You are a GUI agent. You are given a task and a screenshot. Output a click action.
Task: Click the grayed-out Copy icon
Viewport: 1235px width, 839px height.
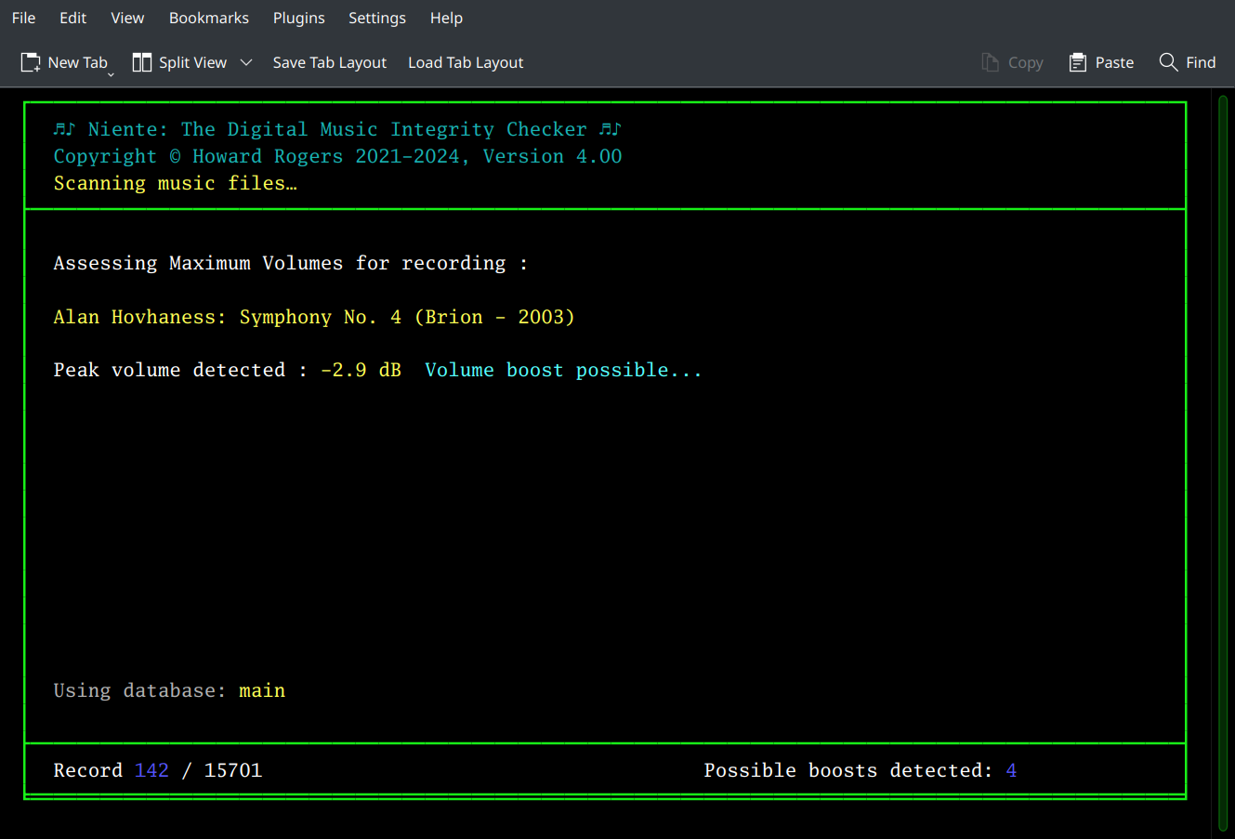coord(991,61)
